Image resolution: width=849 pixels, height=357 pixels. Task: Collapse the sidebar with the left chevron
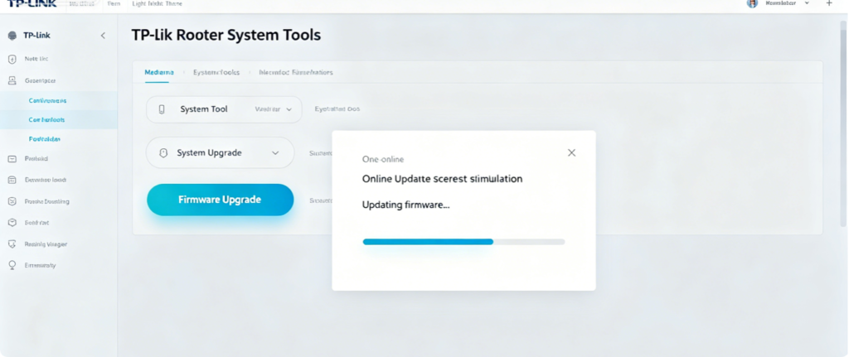(103, 36)
